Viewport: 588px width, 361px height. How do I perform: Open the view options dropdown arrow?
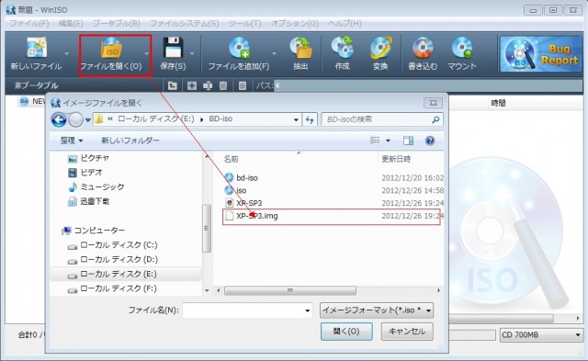(388, 141)
